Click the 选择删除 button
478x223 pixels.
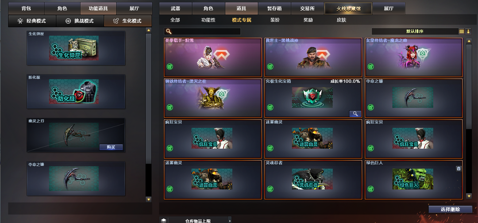click(450, 209)
